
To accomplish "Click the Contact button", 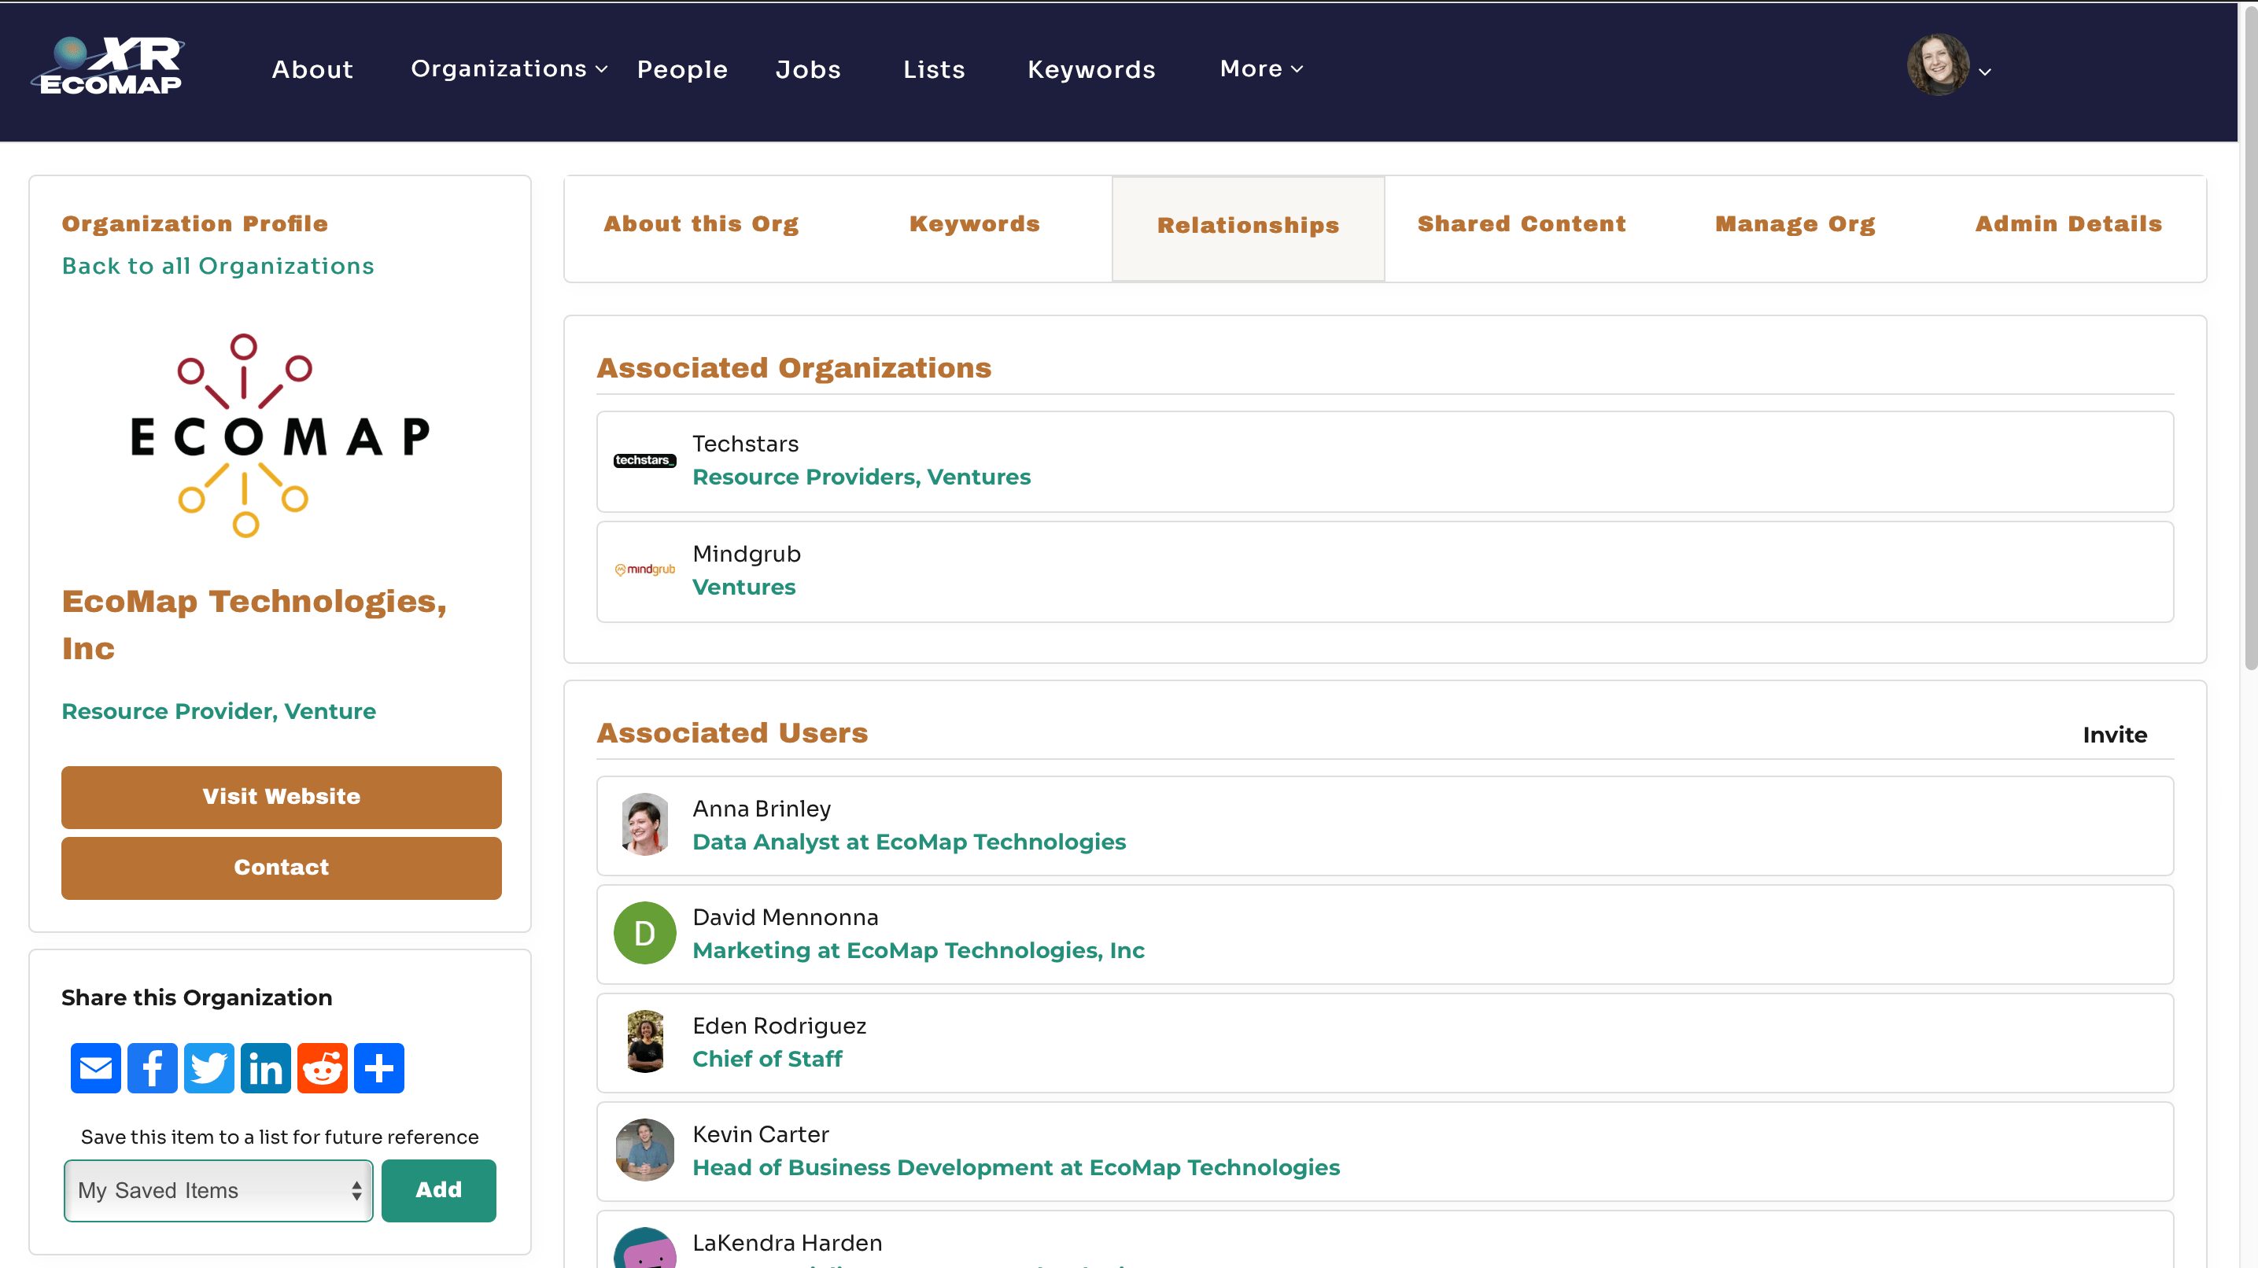I will pyautogui.click(x=282, y=868).
